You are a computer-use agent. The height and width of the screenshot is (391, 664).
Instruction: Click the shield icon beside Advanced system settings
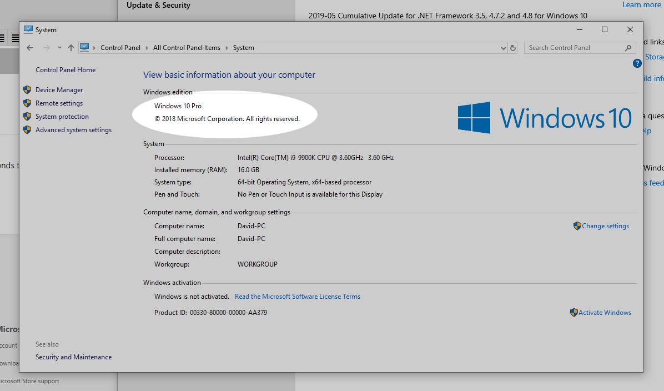coord(27,129)
